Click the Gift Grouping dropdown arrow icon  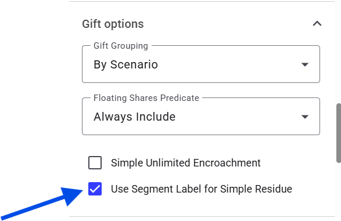point(305,64)
